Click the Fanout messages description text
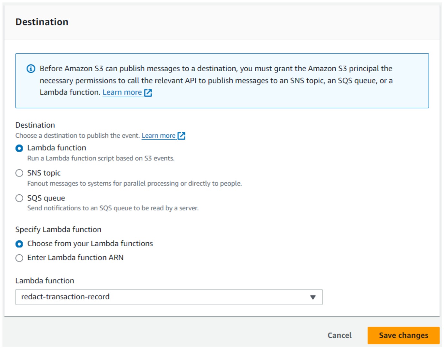Image resolution: width=445 pixels, height=350 pixels. tap(134, 183)
